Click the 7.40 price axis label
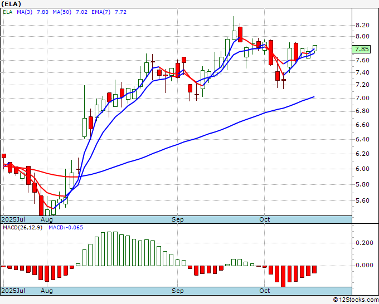The height and width of the screenshot is (304, 379). [x=362, y=72]
